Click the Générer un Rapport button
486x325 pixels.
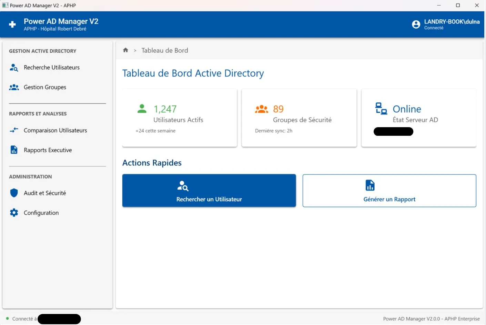click(x=389, y=191)
